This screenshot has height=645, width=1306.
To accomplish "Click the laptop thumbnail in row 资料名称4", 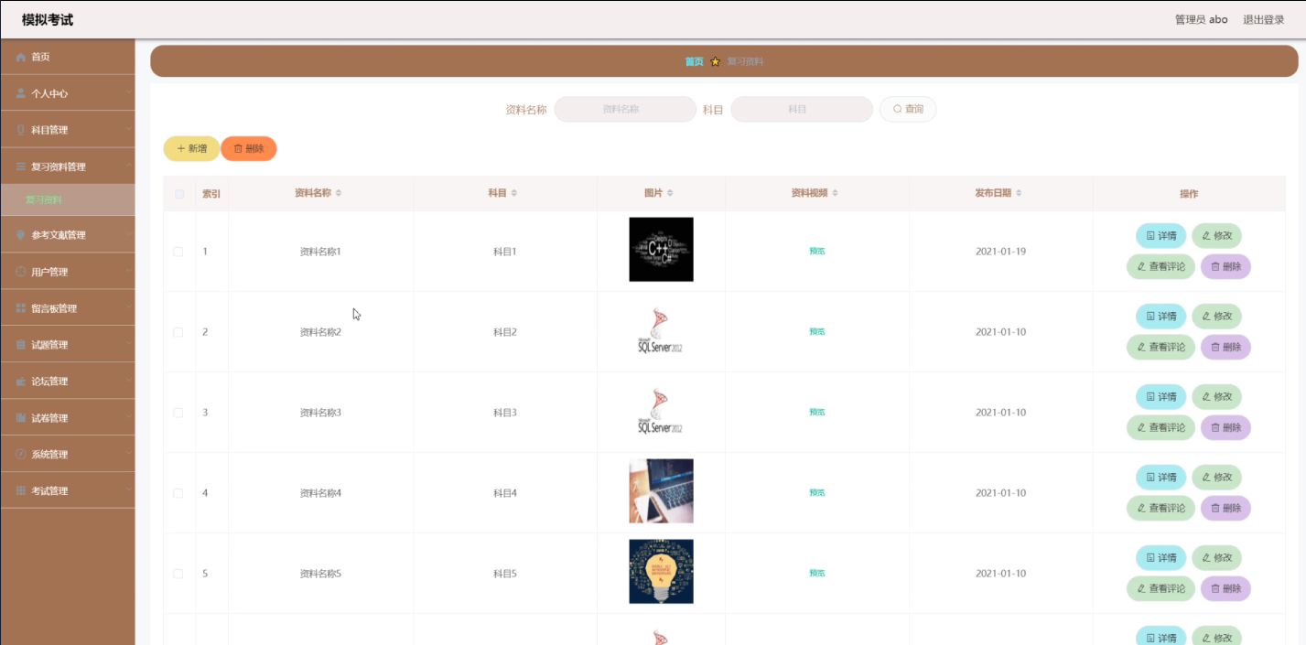I will [661, 491].
